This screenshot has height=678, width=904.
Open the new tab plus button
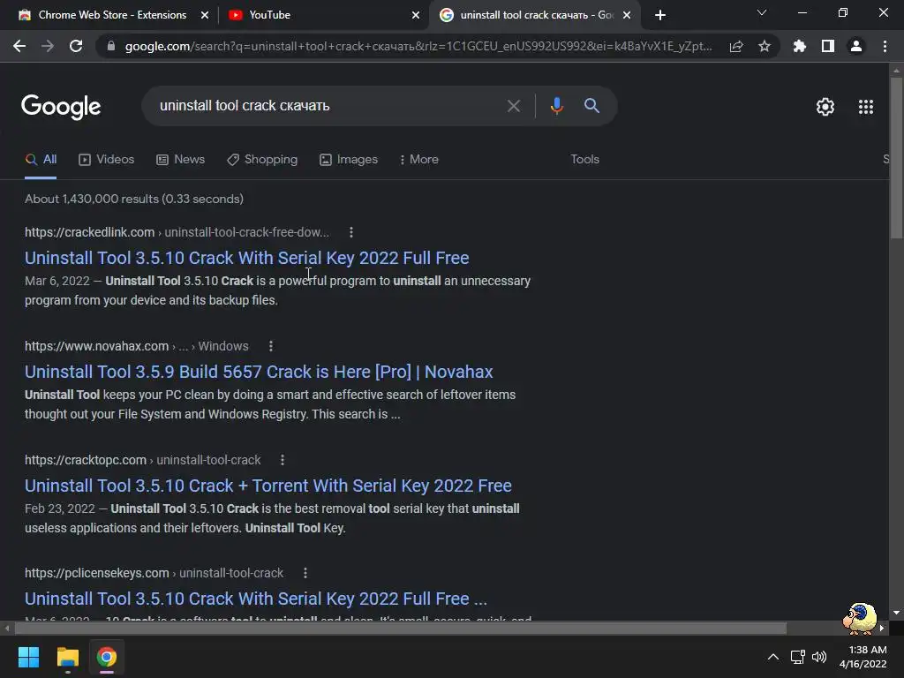point(660,15)
